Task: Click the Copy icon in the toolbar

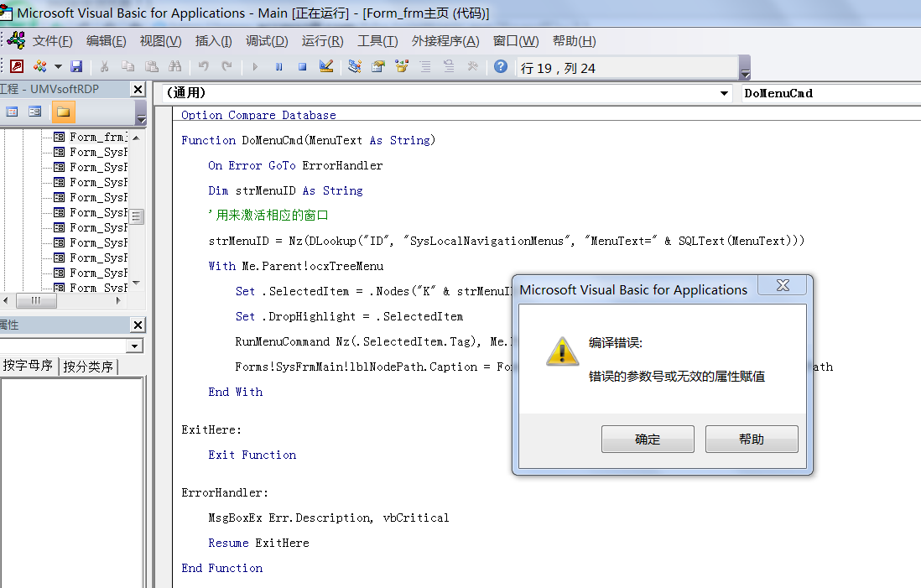Action: (x=127, y=66)
